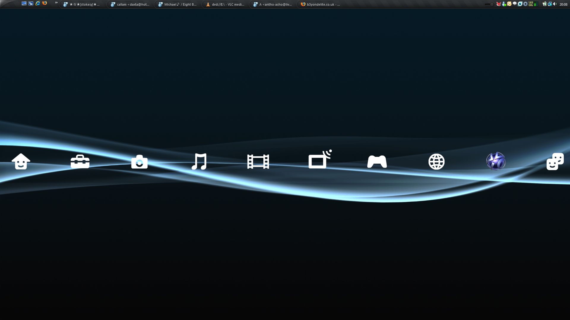Select the Photo camera icon

(x=140, y=161)
